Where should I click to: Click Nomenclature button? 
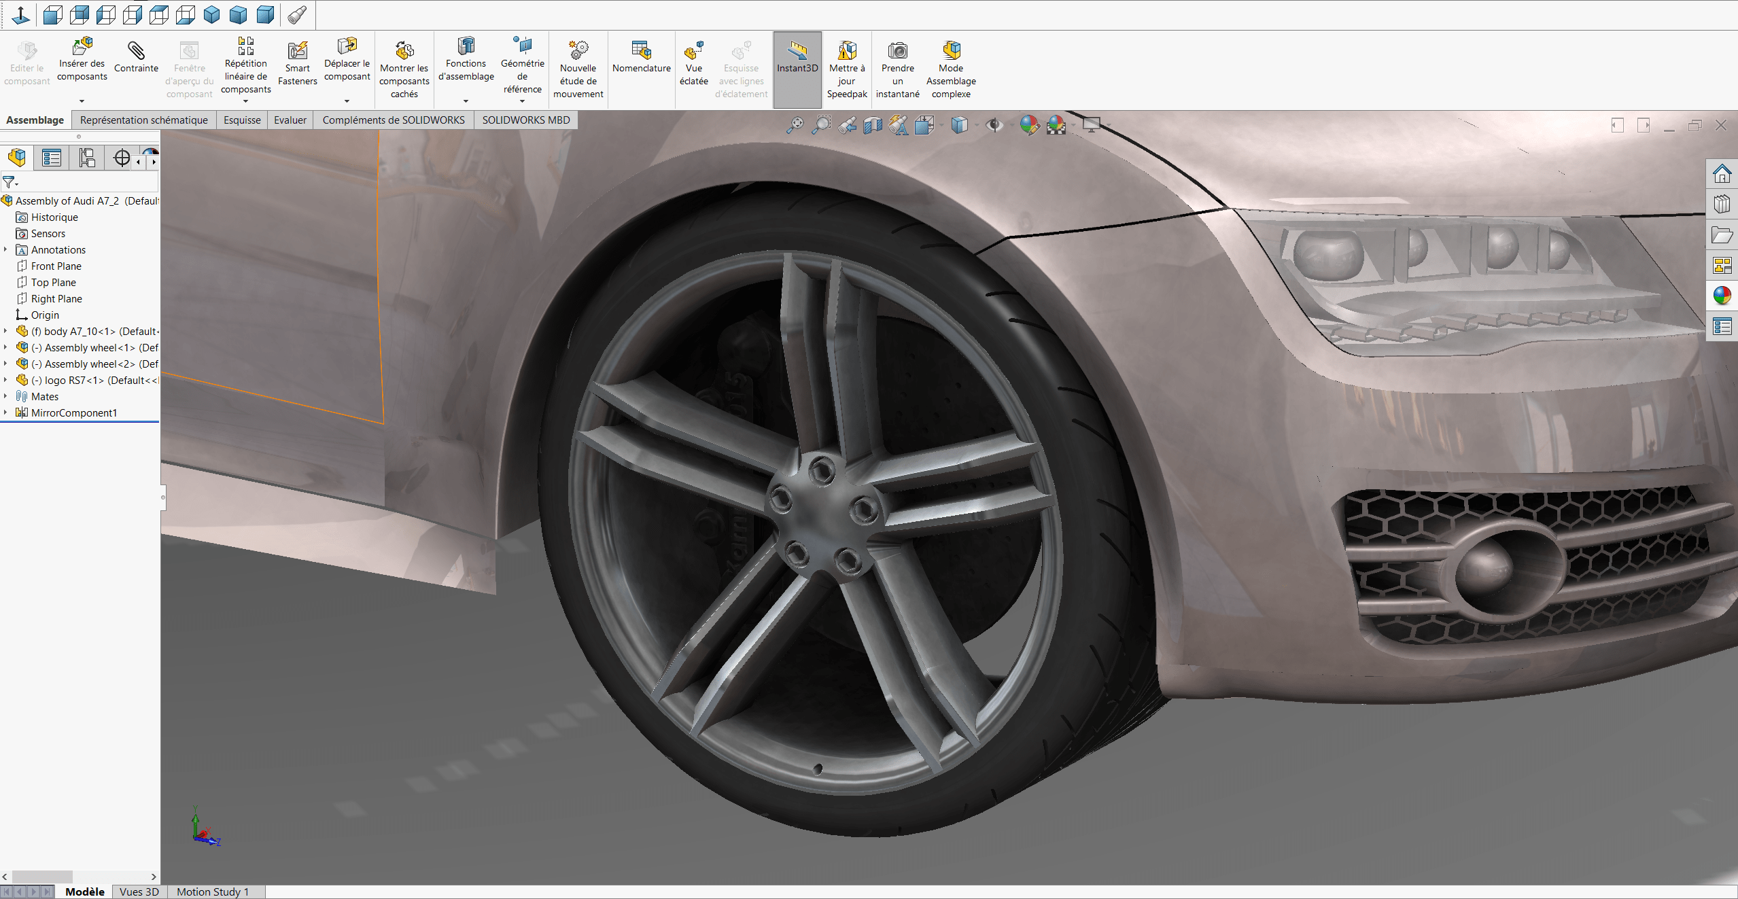point(642,57)
